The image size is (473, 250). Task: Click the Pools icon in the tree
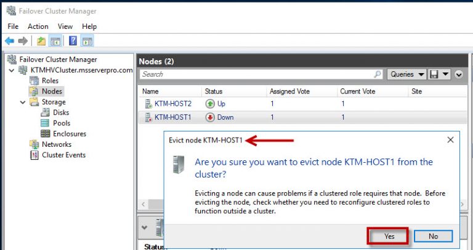tap(45, 123)
